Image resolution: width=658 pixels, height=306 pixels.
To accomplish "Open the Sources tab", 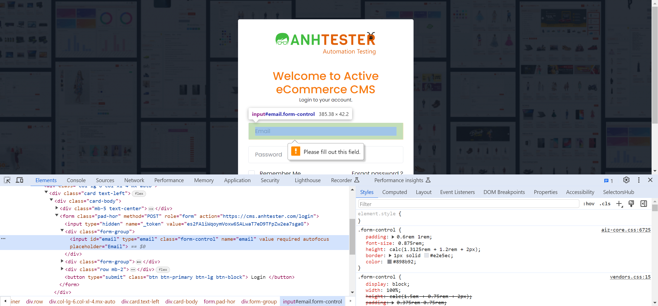I will point(105,180).
